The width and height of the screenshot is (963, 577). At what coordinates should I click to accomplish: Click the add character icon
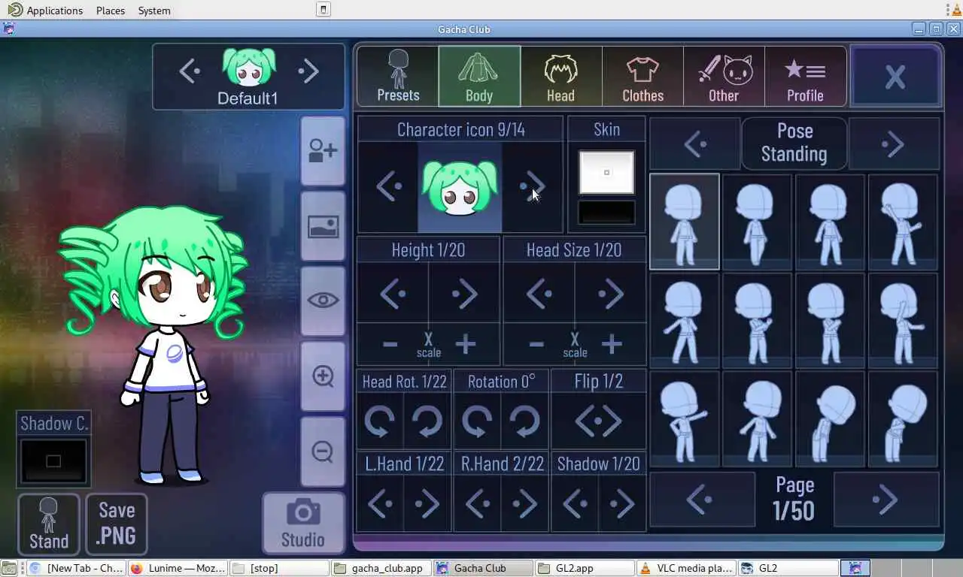pyautogui.click(x=323, y=151)
